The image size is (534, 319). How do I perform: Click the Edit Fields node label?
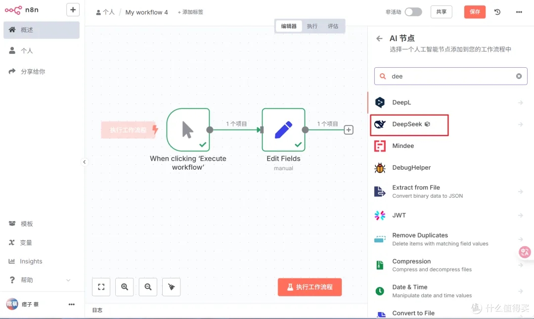pyautogui.click(x=283, y=158)
